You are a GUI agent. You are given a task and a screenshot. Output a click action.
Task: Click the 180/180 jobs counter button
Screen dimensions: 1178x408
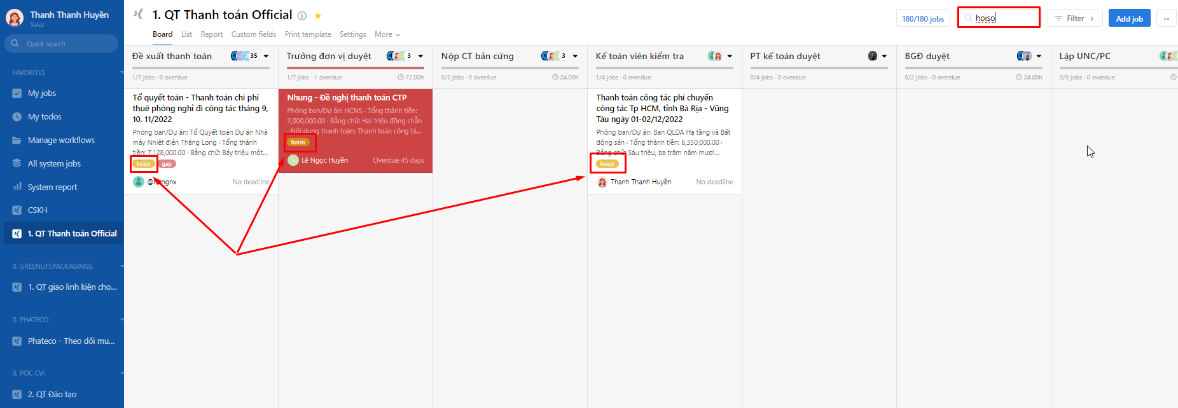923,18
